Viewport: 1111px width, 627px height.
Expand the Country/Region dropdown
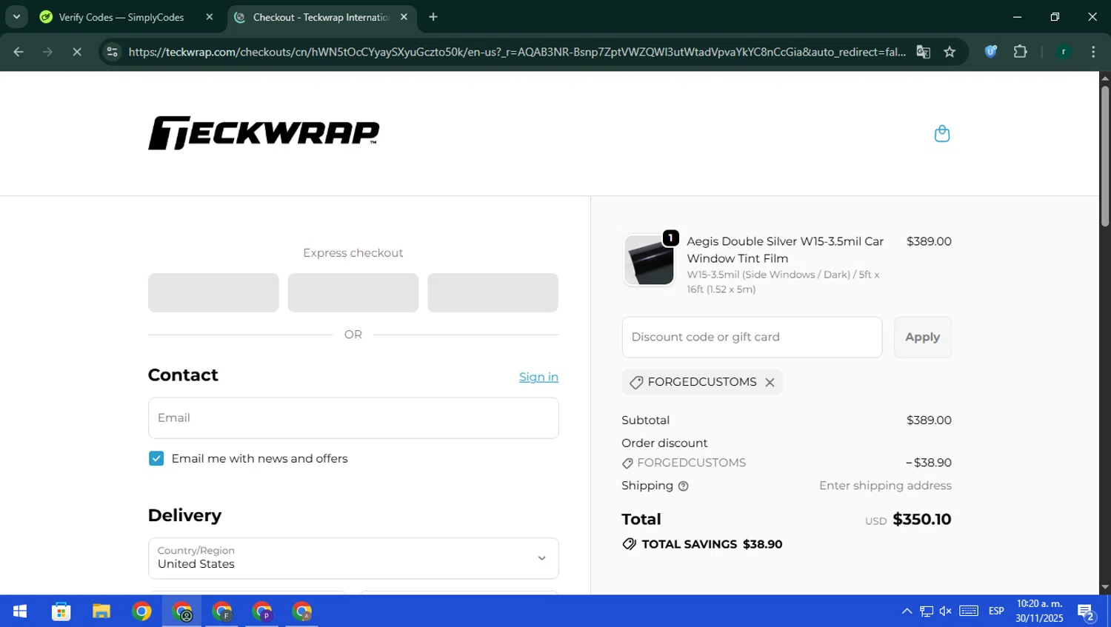click(x=353, y=558)
